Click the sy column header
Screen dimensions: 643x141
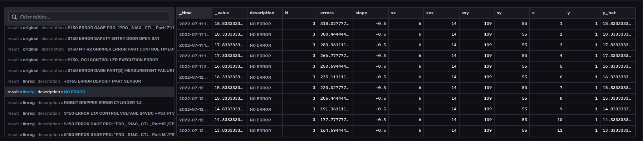coord(512,13)
